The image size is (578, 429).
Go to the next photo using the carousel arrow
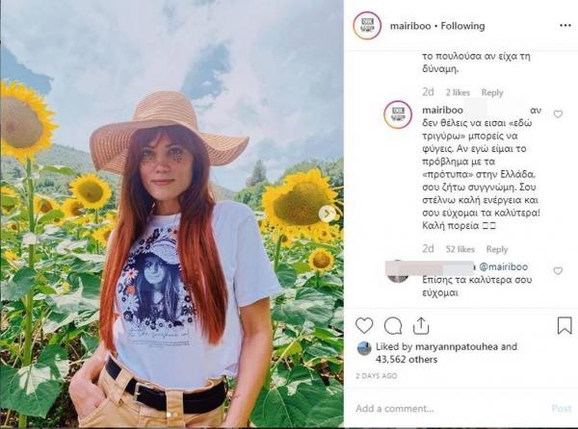pos(328,214)
